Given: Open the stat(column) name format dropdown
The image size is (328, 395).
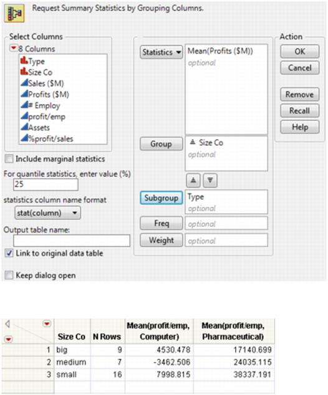Looking at the screenshot, I should [47, 213].
